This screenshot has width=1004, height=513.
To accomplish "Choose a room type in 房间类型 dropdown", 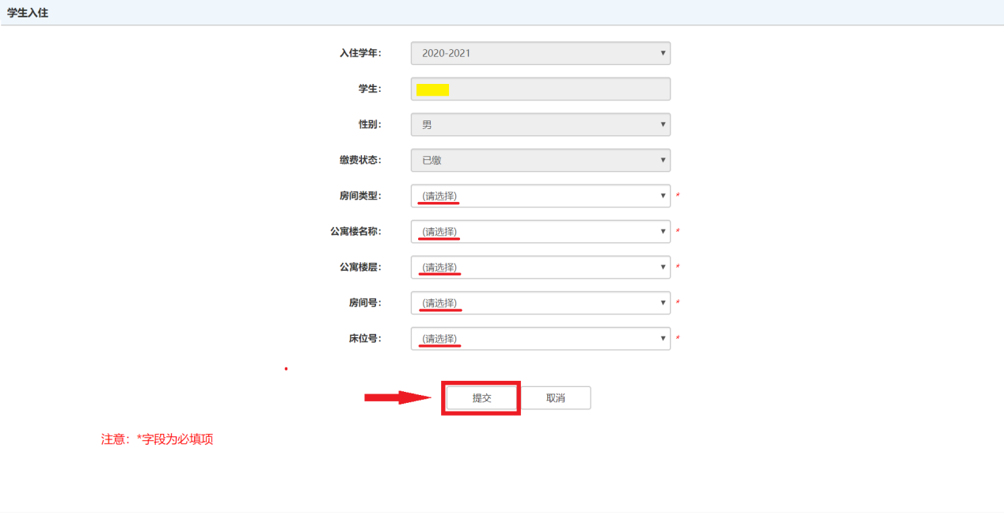I will click(x=540, y=196).
